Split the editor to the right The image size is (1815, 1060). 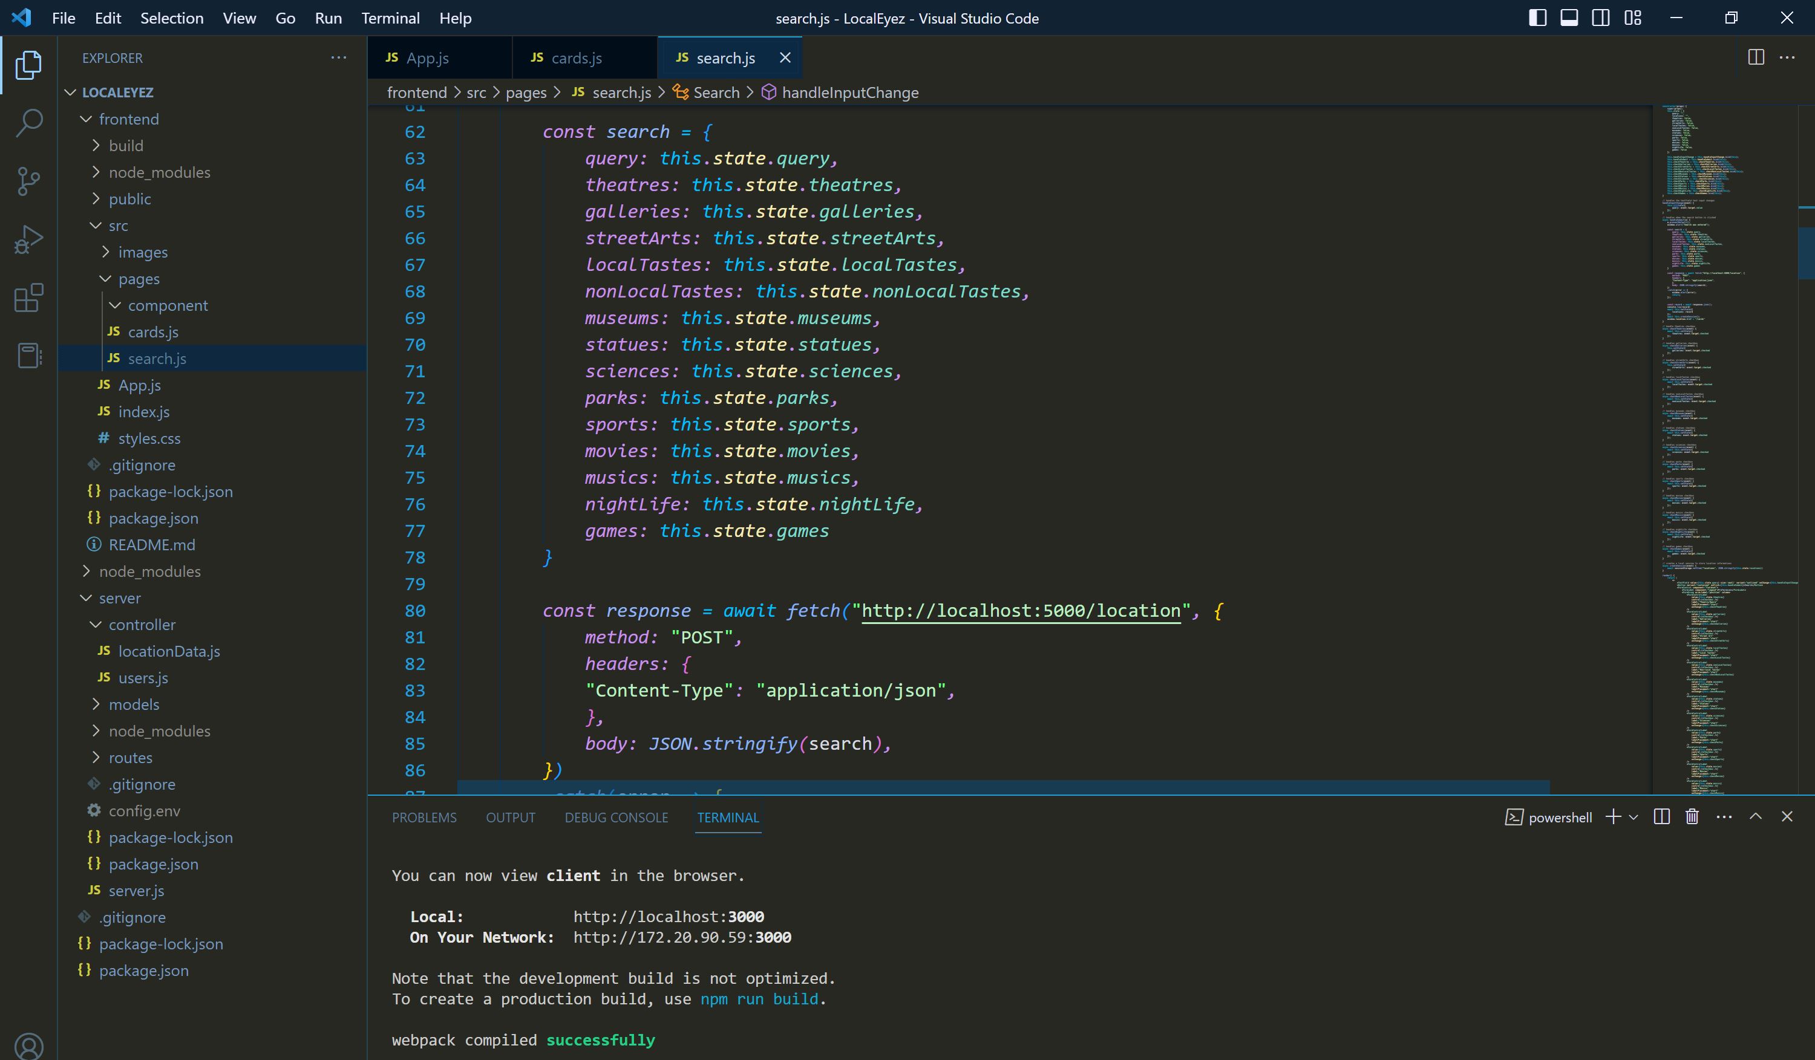1755,57
